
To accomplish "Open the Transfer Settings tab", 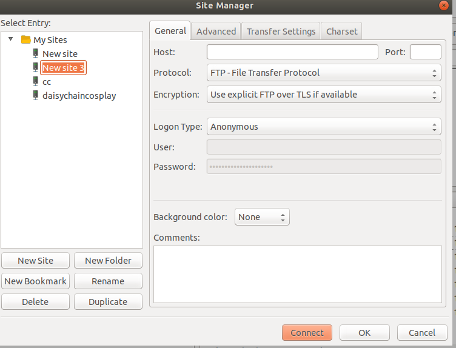I will coord(281,32).
